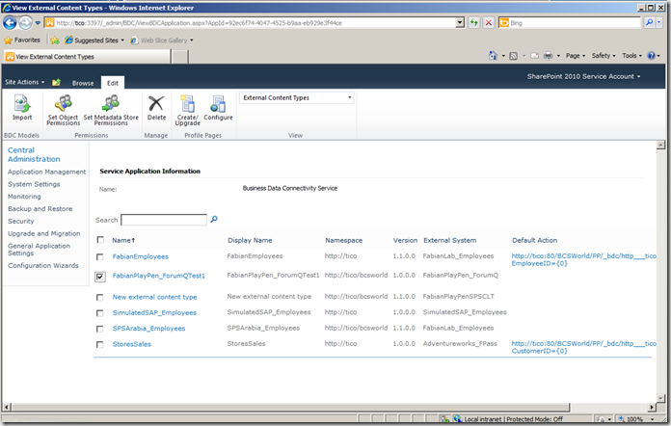This screenshot has width=671, height=426.
Task: Open SharePoint 2010 Service Account menu
Action: click(583, 76)
